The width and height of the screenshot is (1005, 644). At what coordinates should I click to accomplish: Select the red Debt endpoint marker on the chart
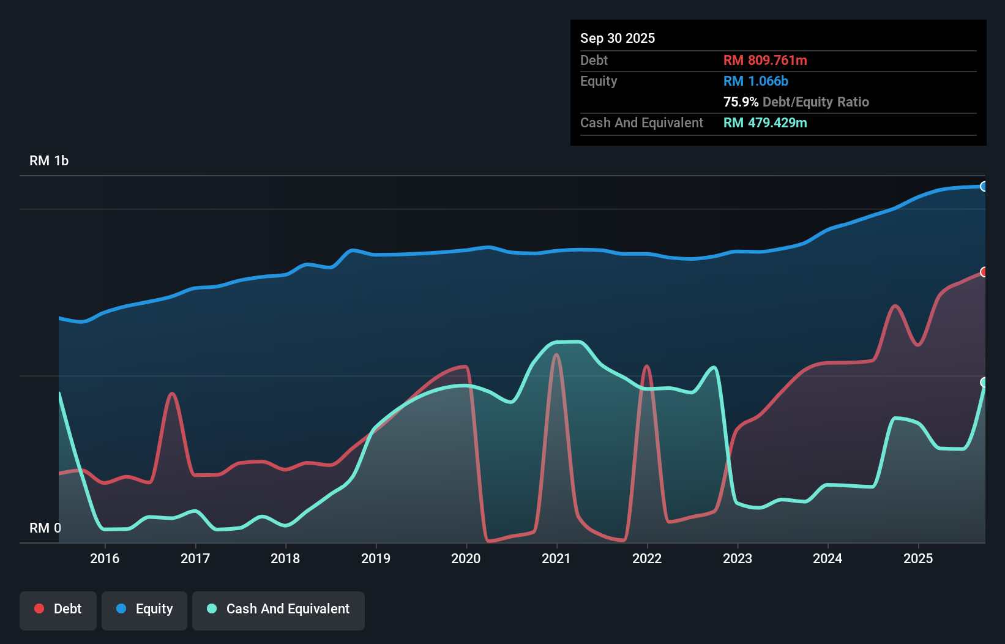(x=984, y=272)
